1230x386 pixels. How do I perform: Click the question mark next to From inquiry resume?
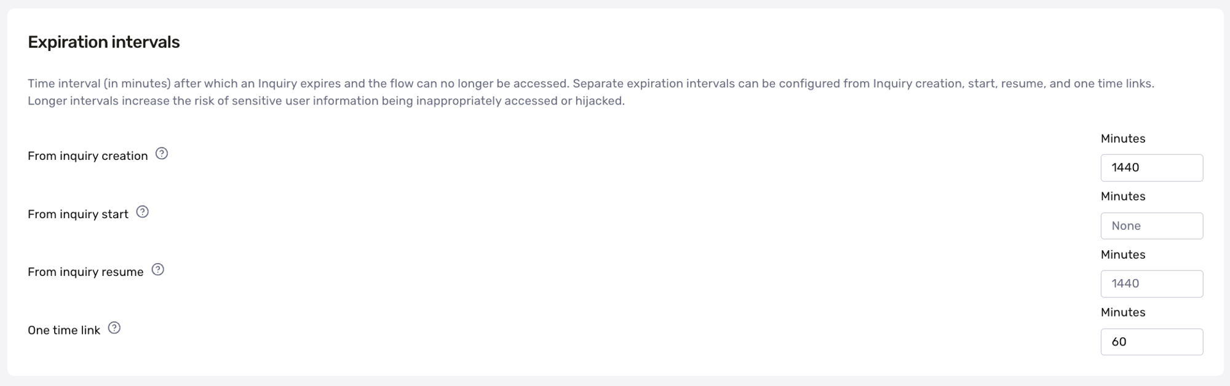(x=157, y=270)
